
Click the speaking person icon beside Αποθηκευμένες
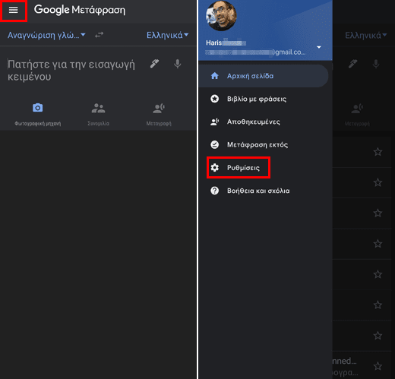(x=215, y=122)
